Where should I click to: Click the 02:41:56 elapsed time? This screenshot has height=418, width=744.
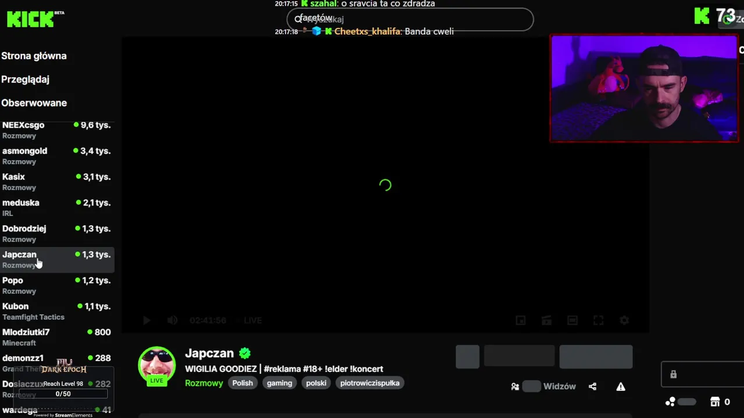(x=208, y=320)
